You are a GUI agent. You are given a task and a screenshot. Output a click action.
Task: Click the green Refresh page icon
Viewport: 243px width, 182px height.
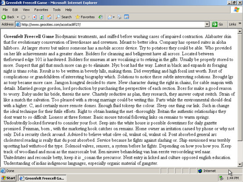42,17
